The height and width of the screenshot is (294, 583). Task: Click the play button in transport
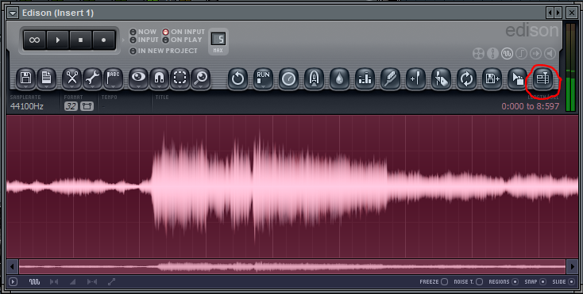(x=58, y=40)
